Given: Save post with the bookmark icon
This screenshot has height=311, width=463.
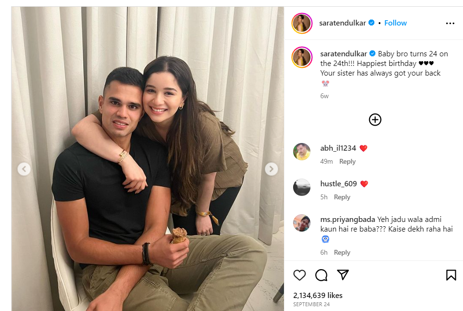Looking at the screenshot, I should pyautogui.click(x=451, y=275).
